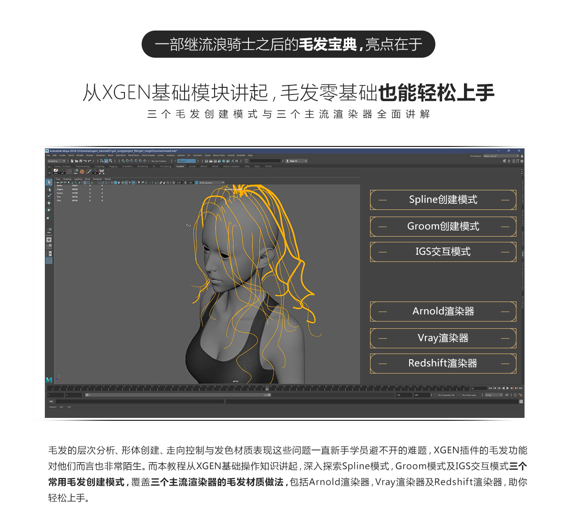Open the viewport Renderer menu

97,179
